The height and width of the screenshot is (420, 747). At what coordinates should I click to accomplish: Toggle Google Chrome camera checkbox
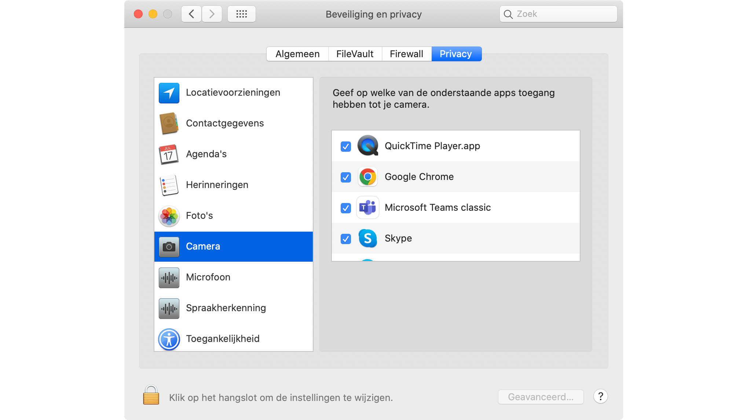[345, 177]
